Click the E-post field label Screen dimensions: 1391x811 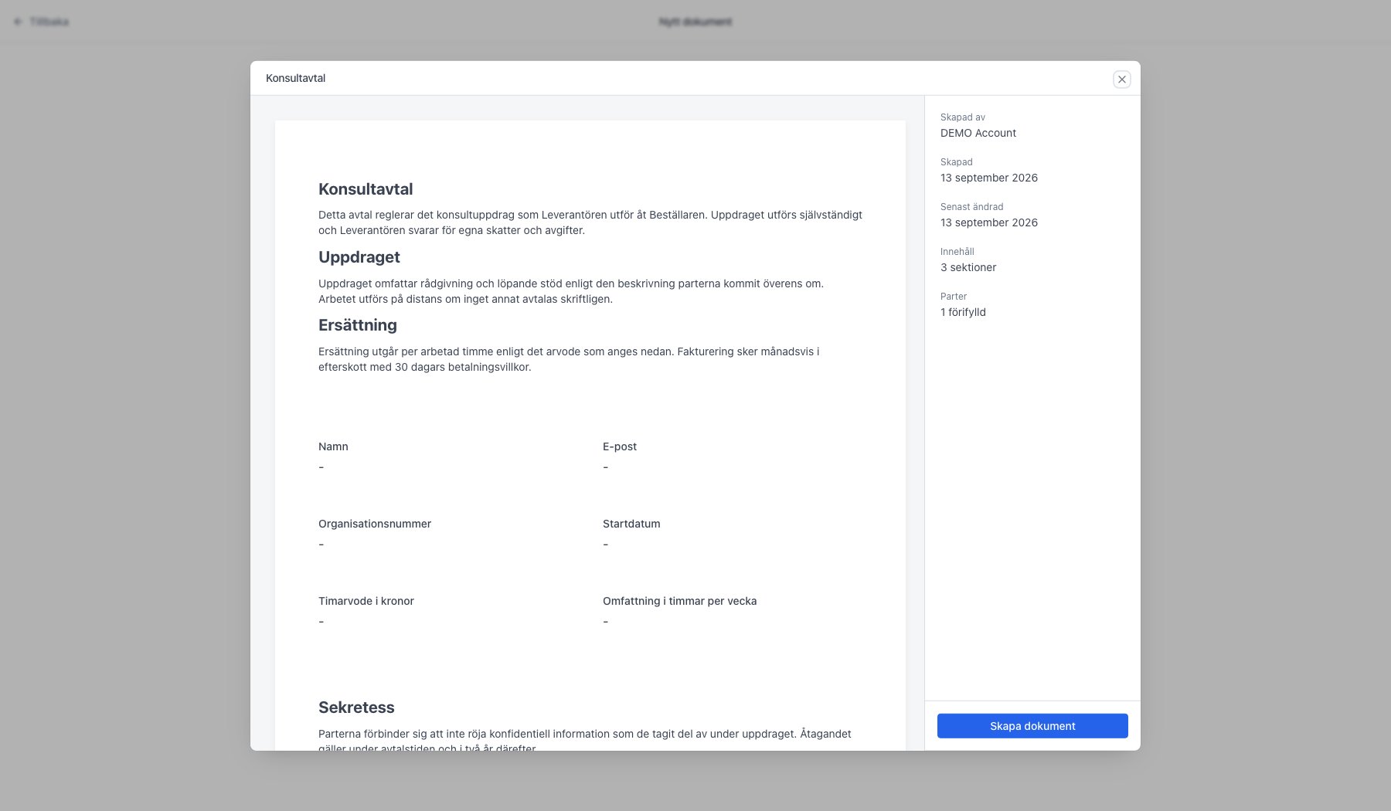pos(620,446)
